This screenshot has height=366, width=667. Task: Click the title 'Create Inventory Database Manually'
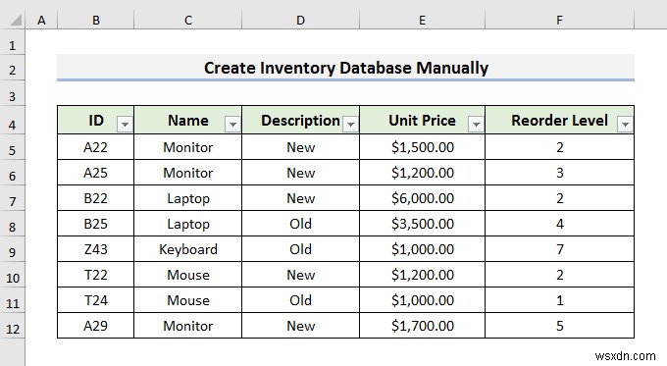pos(346,68)
